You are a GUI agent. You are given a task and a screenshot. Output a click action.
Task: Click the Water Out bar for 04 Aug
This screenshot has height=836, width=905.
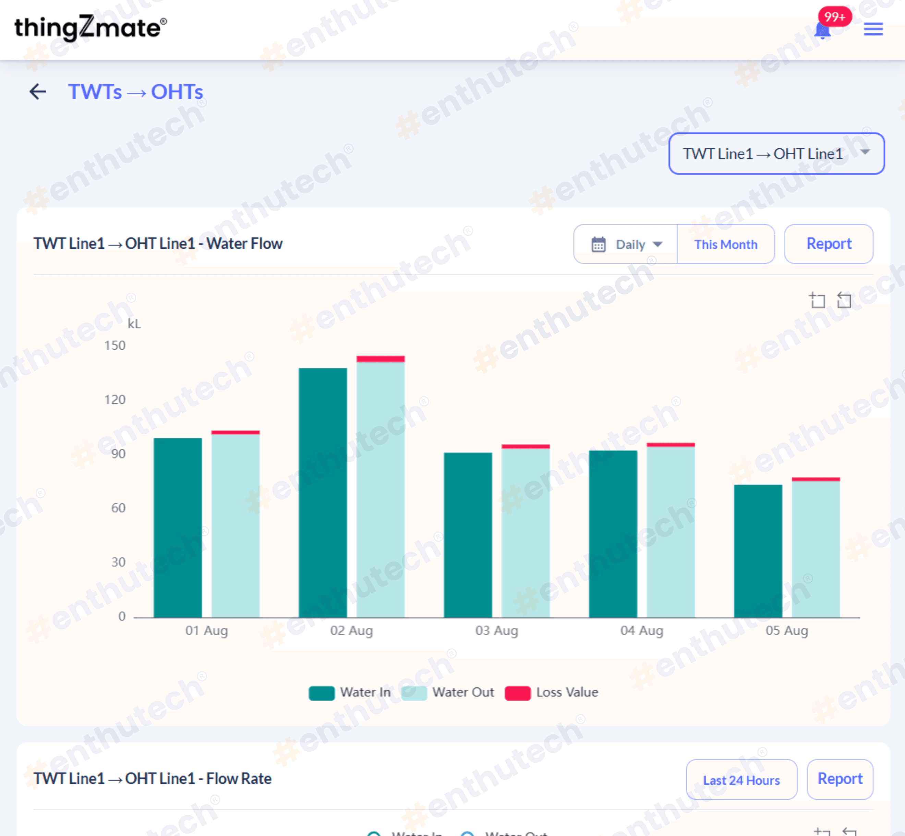coord(671,532)
